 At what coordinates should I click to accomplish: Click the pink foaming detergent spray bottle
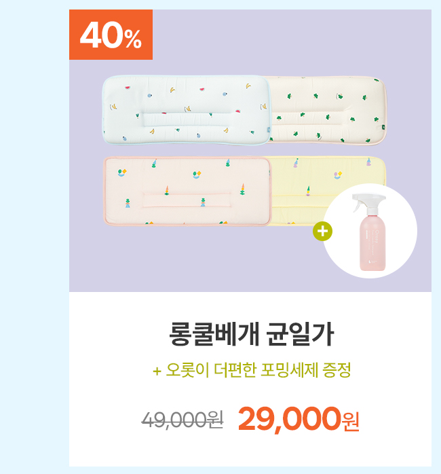tap(370, 232)
